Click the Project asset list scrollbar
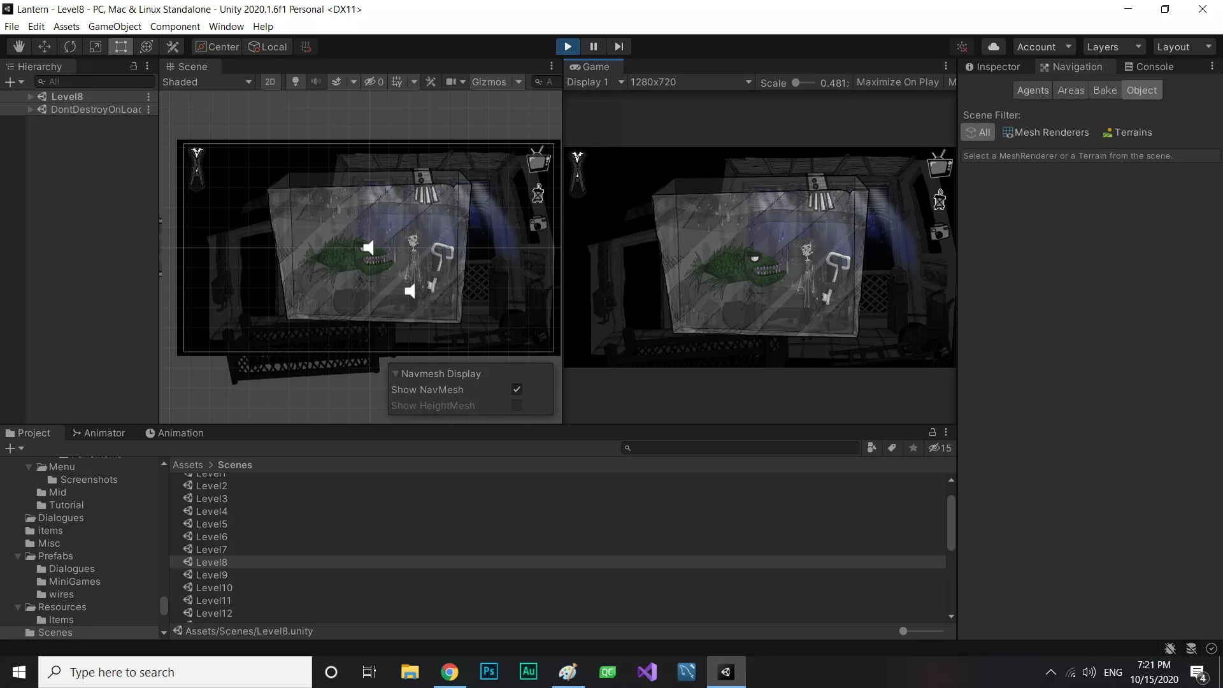This screenshot has width=1223, height=688. 951,522
